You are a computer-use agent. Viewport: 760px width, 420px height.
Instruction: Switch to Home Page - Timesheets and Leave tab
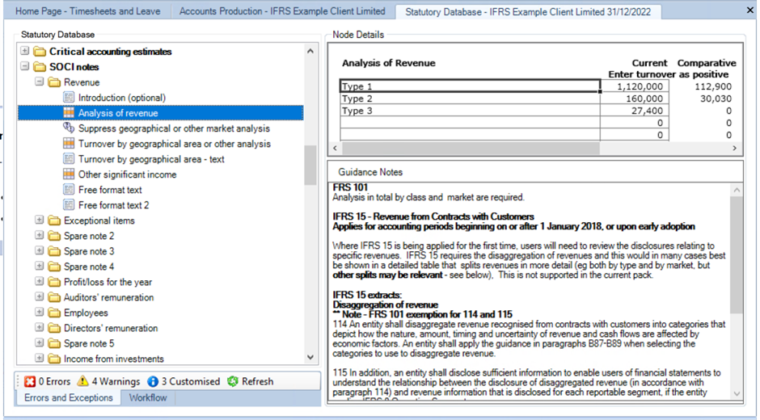click(88, 11)
